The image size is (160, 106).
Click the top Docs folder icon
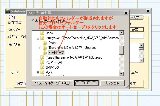(42, 33)
